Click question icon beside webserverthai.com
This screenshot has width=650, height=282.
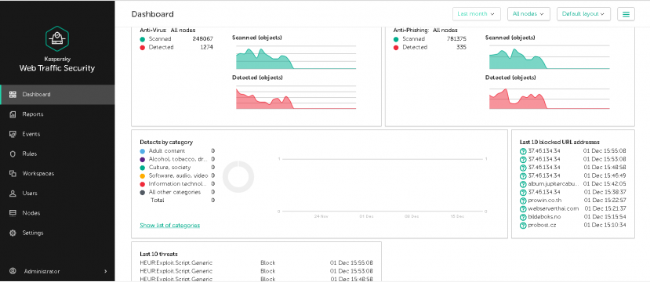(x=523, y=209)
